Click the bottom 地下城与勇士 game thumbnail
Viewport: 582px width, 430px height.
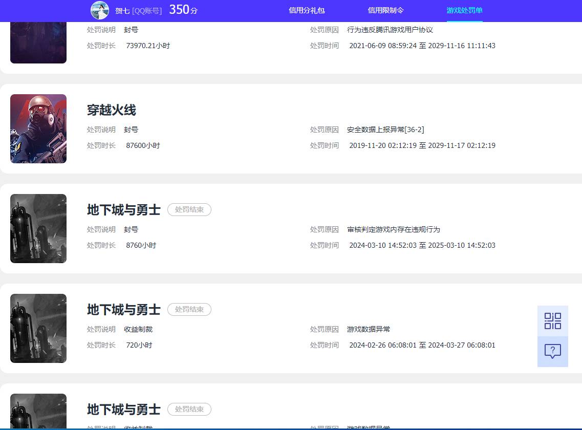coord(38,411)
